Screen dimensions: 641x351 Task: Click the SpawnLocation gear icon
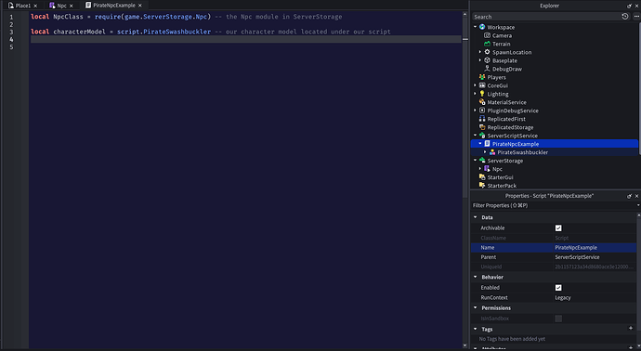pos(487,52)
